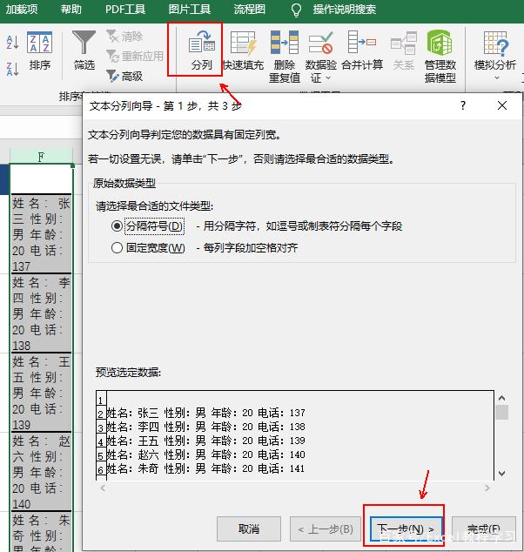Open the 合并计算 consolidate tool
The height and width of the screenshot is (552, 524).
click(362, 50)
